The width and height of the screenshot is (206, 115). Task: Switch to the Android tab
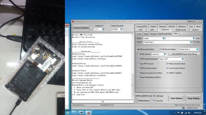153,26
